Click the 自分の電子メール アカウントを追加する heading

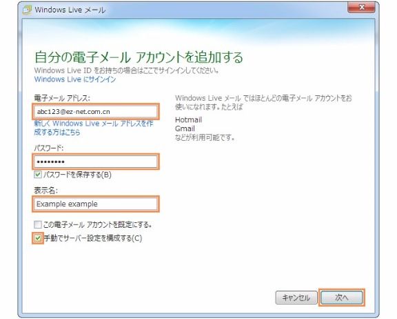(139, 57)
